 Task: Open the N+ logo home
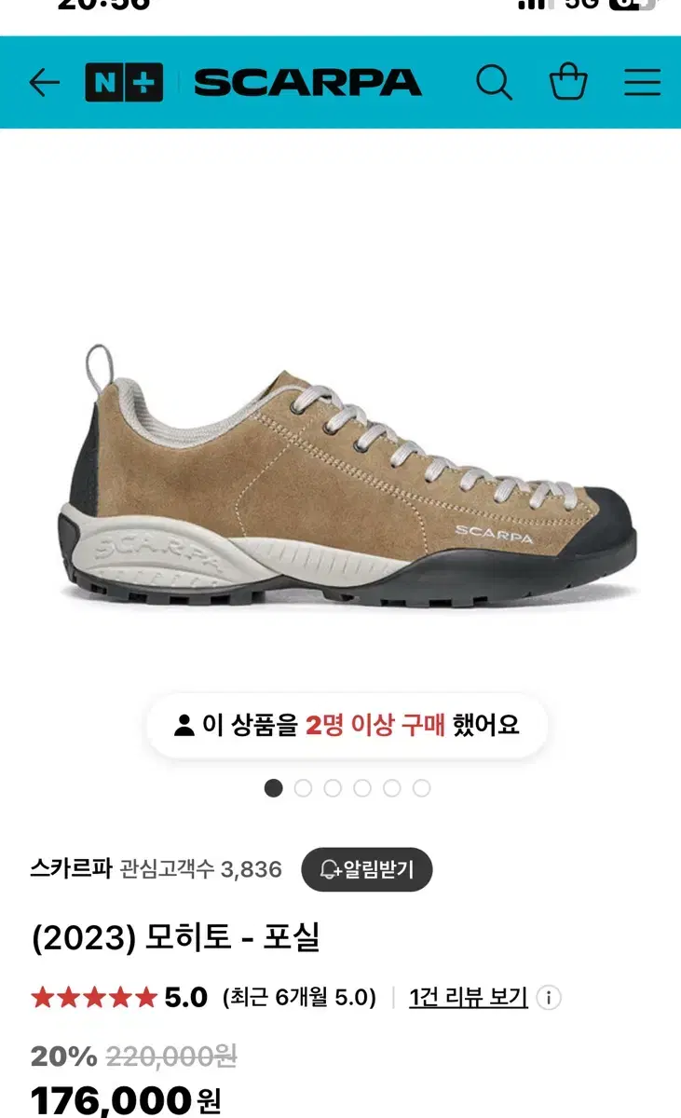pyautogui.click(x=124, y=83)
